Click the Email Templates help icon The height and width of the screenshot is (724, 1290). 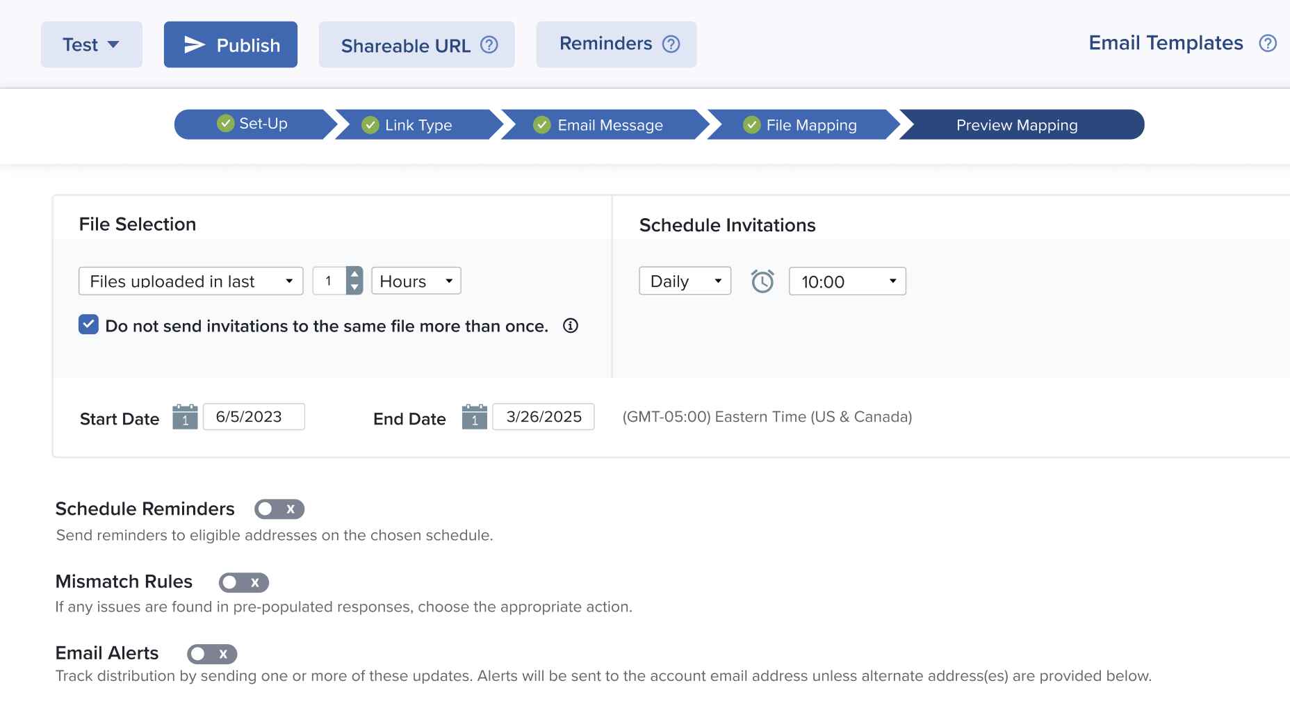pos(1268,44)
